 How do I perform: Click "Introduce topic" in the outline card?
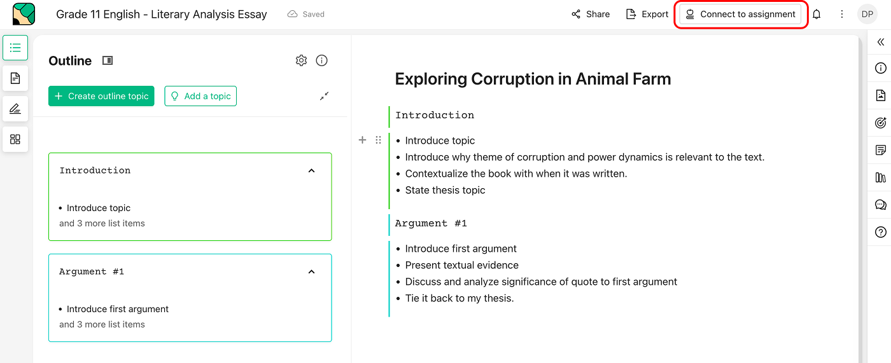coord(99,208)
